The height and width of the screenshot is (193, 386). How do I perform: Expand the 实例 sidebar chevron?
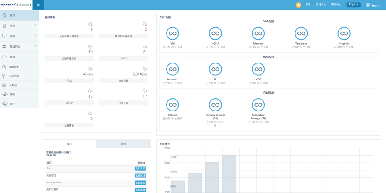35,36
